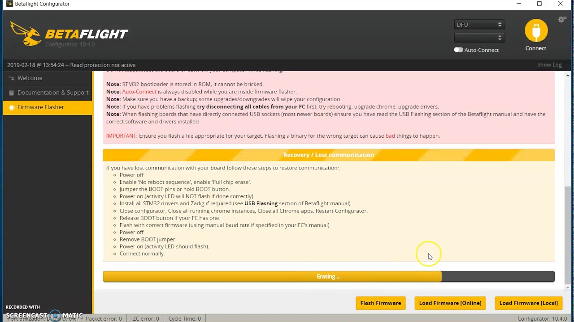Close the Betaflight Configurator window
This screenshot has width=574, height=322.
point(561,4)
